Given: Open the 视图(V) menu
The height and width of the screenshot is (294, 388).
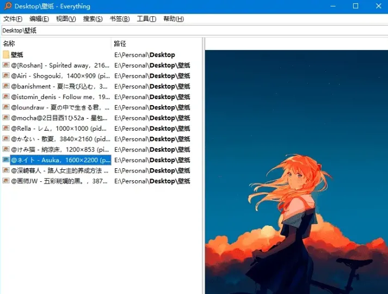Looking at the screenshot, I should click(66, 19).
